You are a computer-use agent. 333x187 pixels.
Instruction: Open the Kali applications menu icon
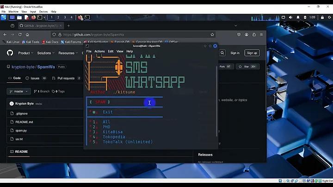[x=4, y=18]
